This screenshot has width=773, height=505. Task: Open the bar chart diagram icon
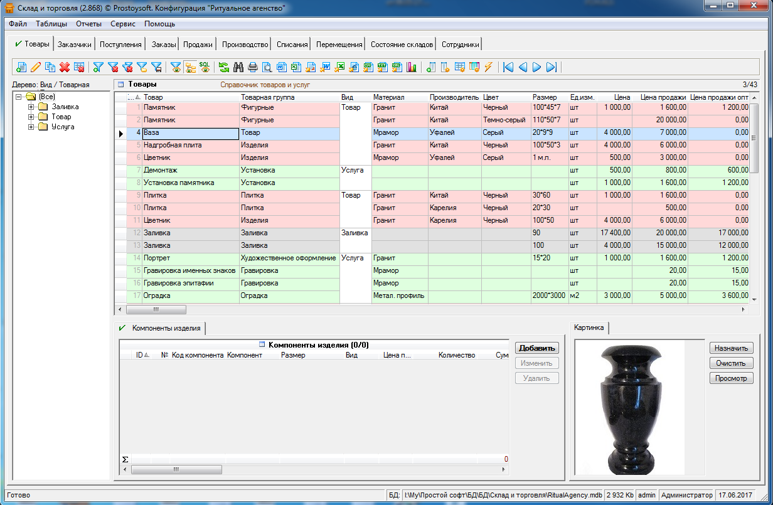point(412,67)
